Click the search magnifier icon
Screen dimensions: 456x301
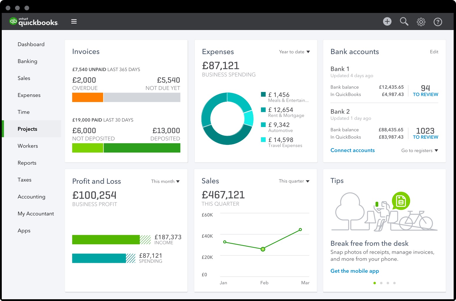[404, 21]
